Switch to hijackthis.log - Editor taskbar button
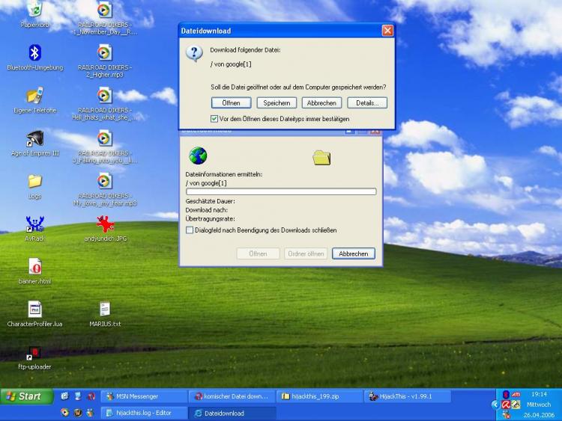This screenshot has height=421, width=562. [x=144, y=413]
